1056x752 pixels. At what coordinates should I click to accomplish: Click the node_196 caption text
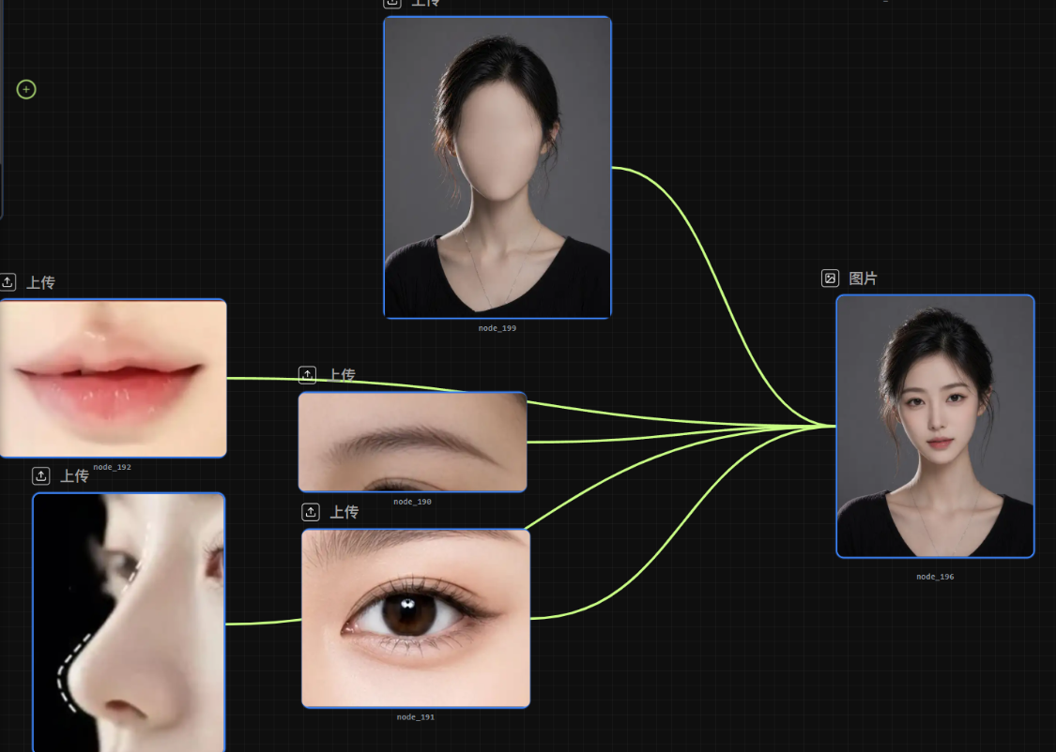(936, 577)
